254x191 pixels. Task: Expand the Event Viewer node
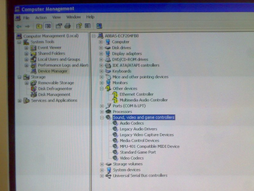[26, 48]
